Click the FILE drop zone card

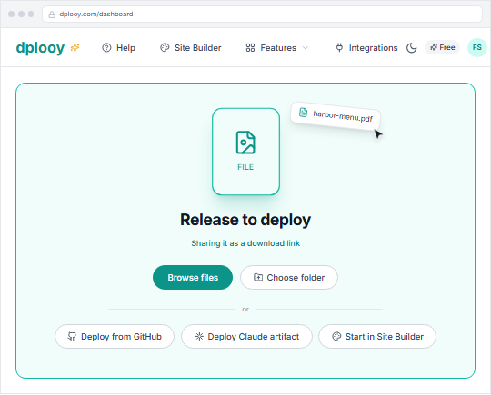(x=245, y=152)
